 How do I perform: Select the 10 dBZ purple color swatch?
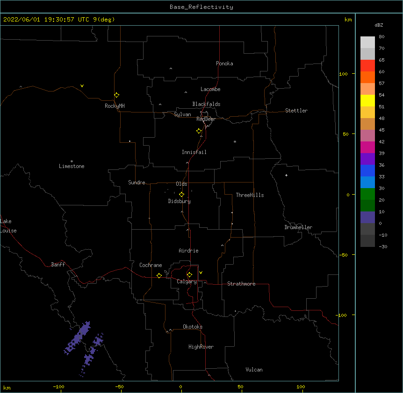point(367,218)
